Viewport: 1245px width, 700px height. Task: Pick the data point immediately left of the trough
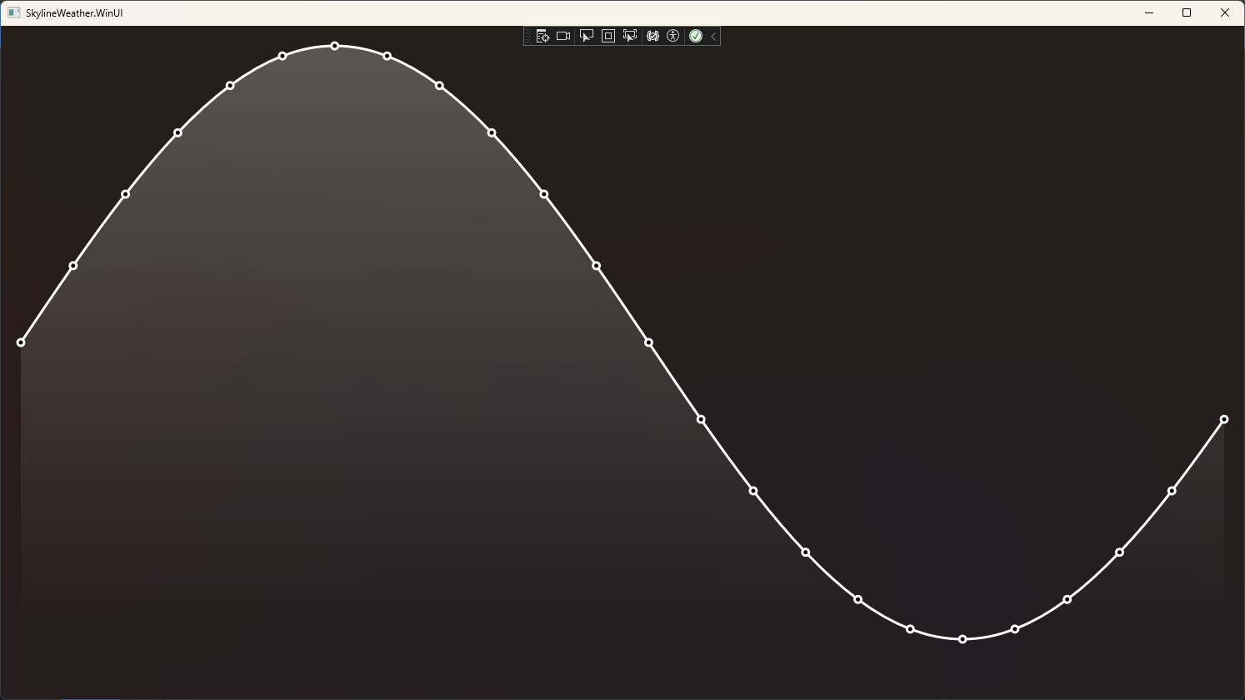910,629
